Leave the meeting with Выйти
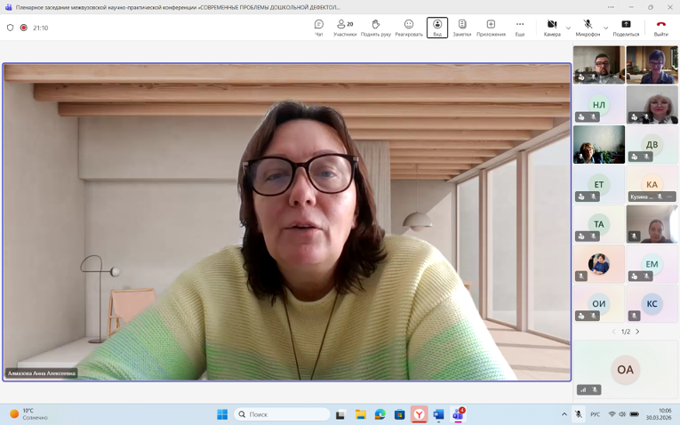This screenshot has height=425, width=680. pos(660,28)
